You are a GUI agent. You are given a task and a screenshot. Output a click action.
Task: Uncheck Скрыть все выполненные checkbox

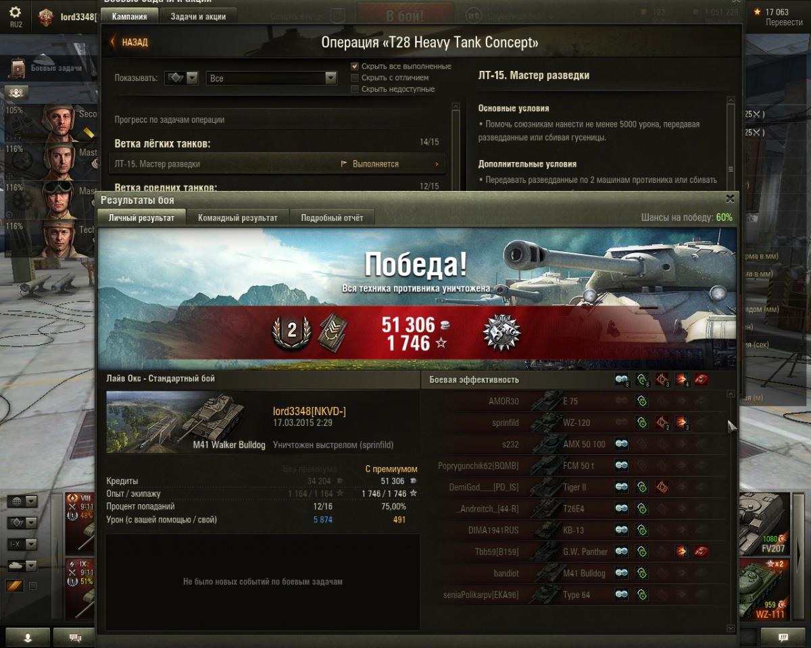tap(355, 66)
